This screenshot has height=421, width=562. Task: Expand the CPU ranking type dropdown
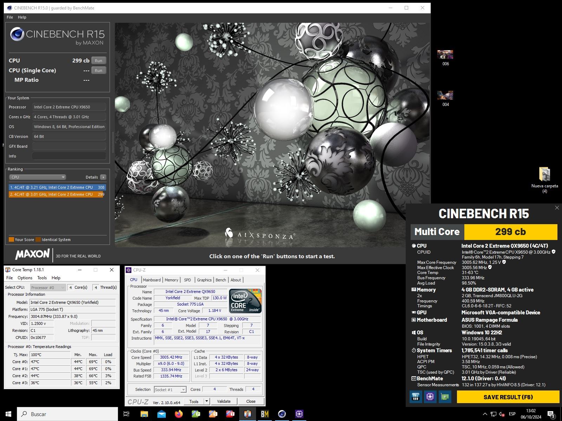(x=38, y=177)
